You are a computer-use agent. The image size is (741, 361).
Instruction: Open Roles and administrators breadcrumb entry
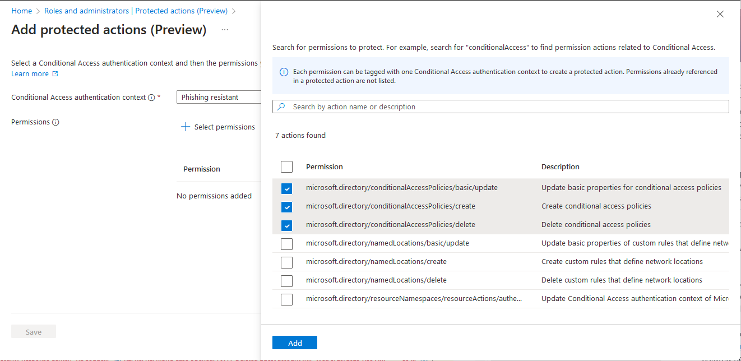[x=87, y=10]
